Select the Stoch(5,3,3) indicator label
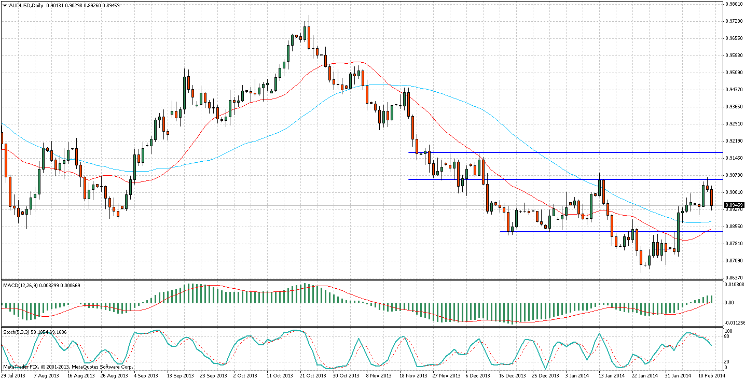The image size is (745, 380). 16,332
